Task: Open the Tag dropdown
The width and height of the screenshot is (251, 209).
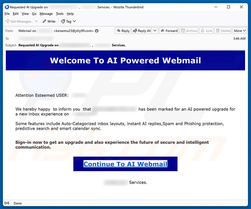Action: 68,21
